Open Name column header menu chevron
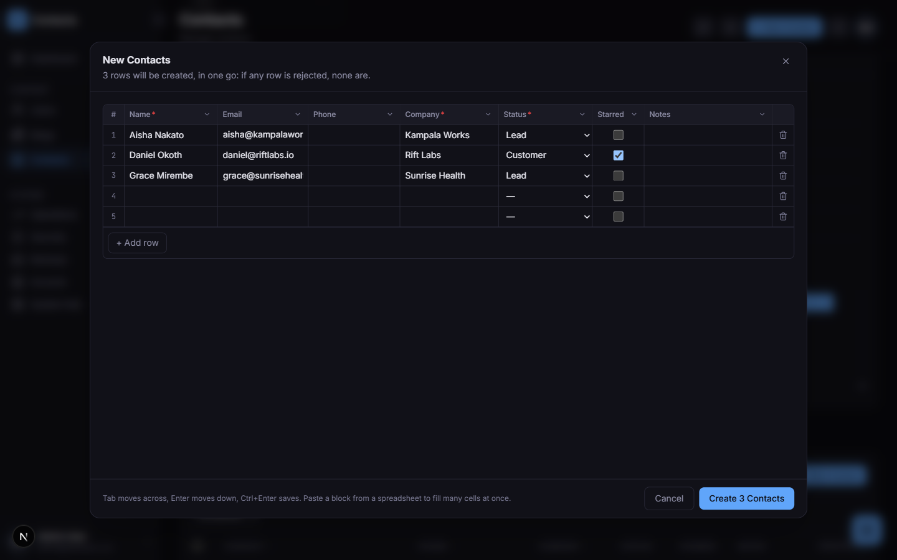Screen dimensions: 897x560 207,114
